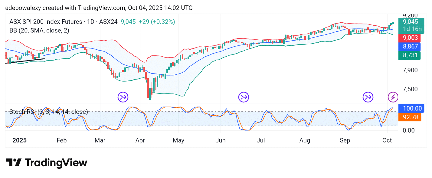Click the red 9,003 upper band label

point(409,38)
